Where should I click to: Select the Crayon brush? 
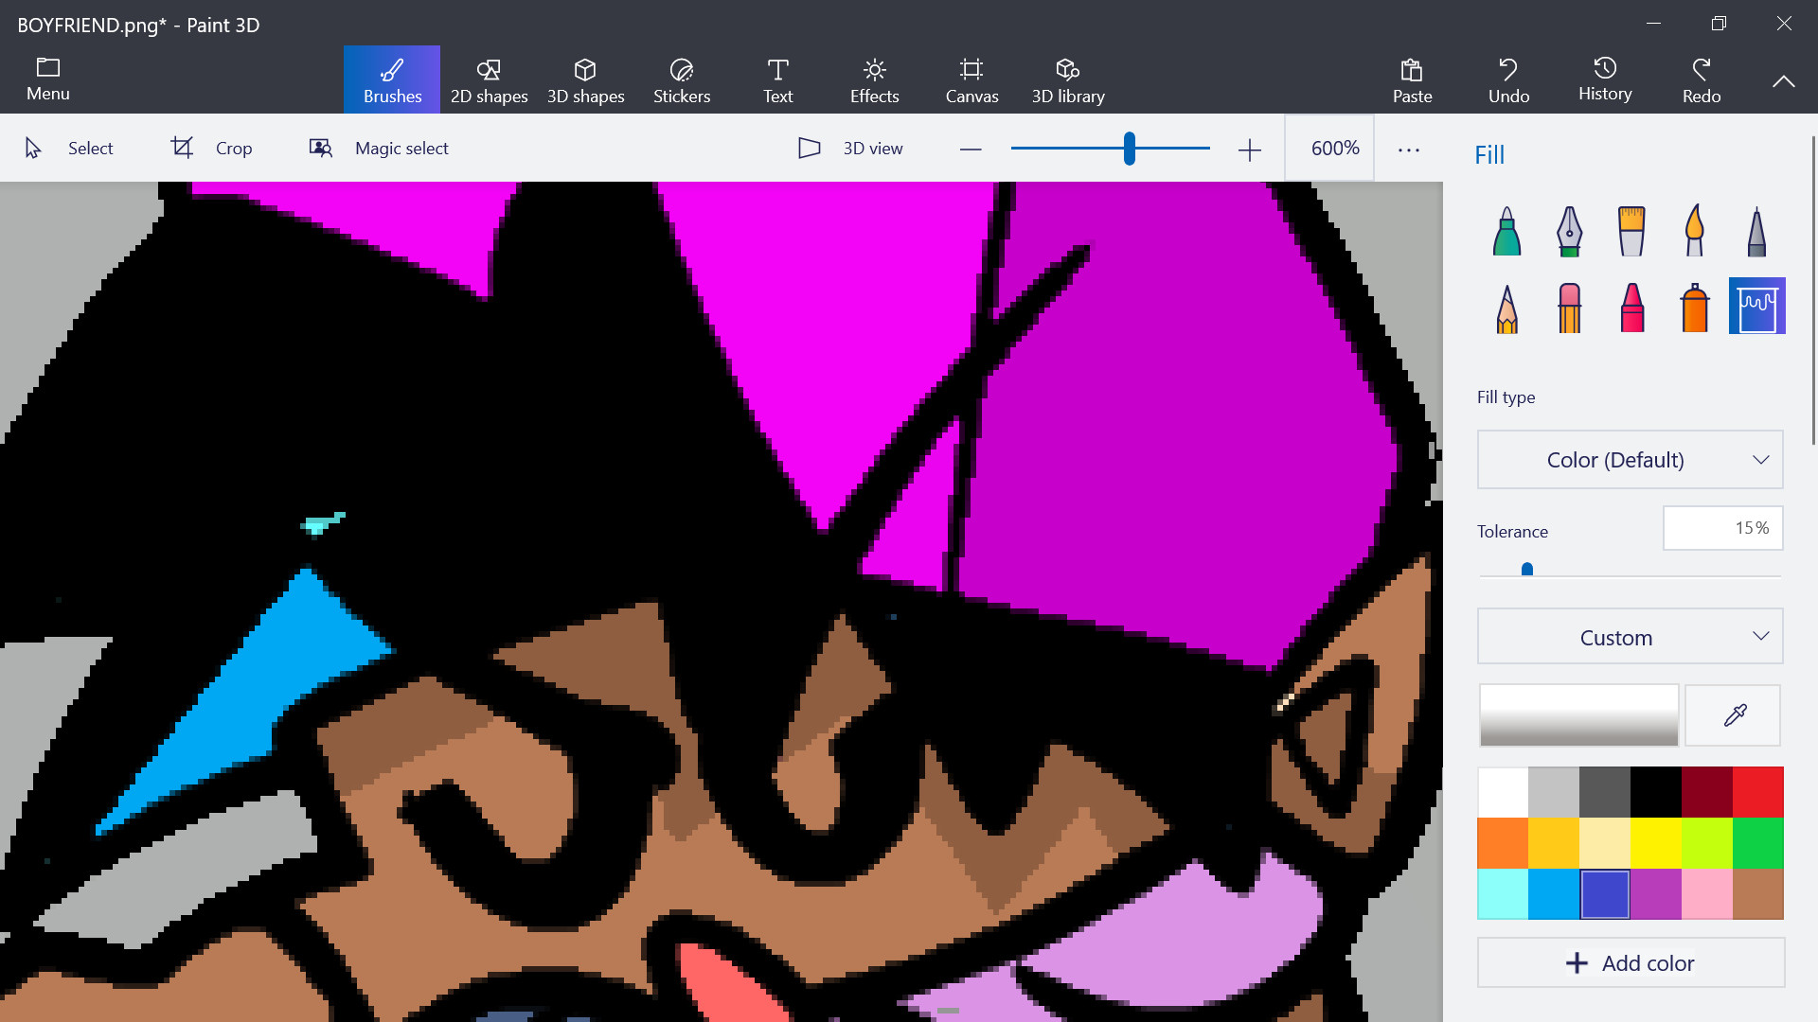(x=1631, y=308)
